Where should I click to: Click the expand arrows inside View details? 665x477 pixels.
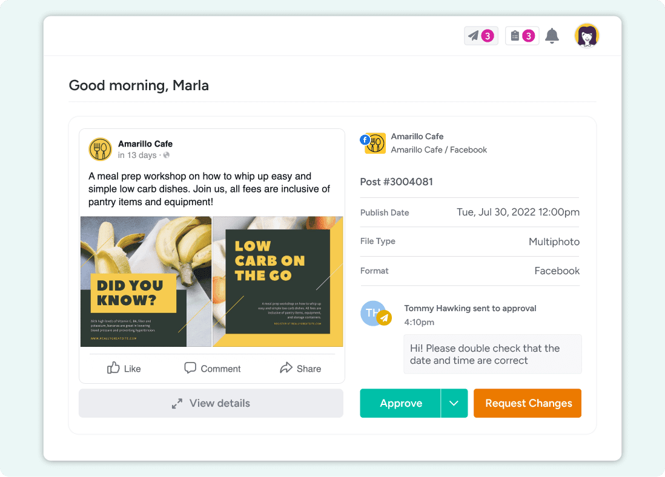click(x=177, y=403)
